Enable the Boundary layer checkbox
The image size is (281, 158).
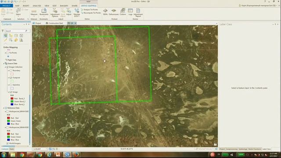(11, 71)
